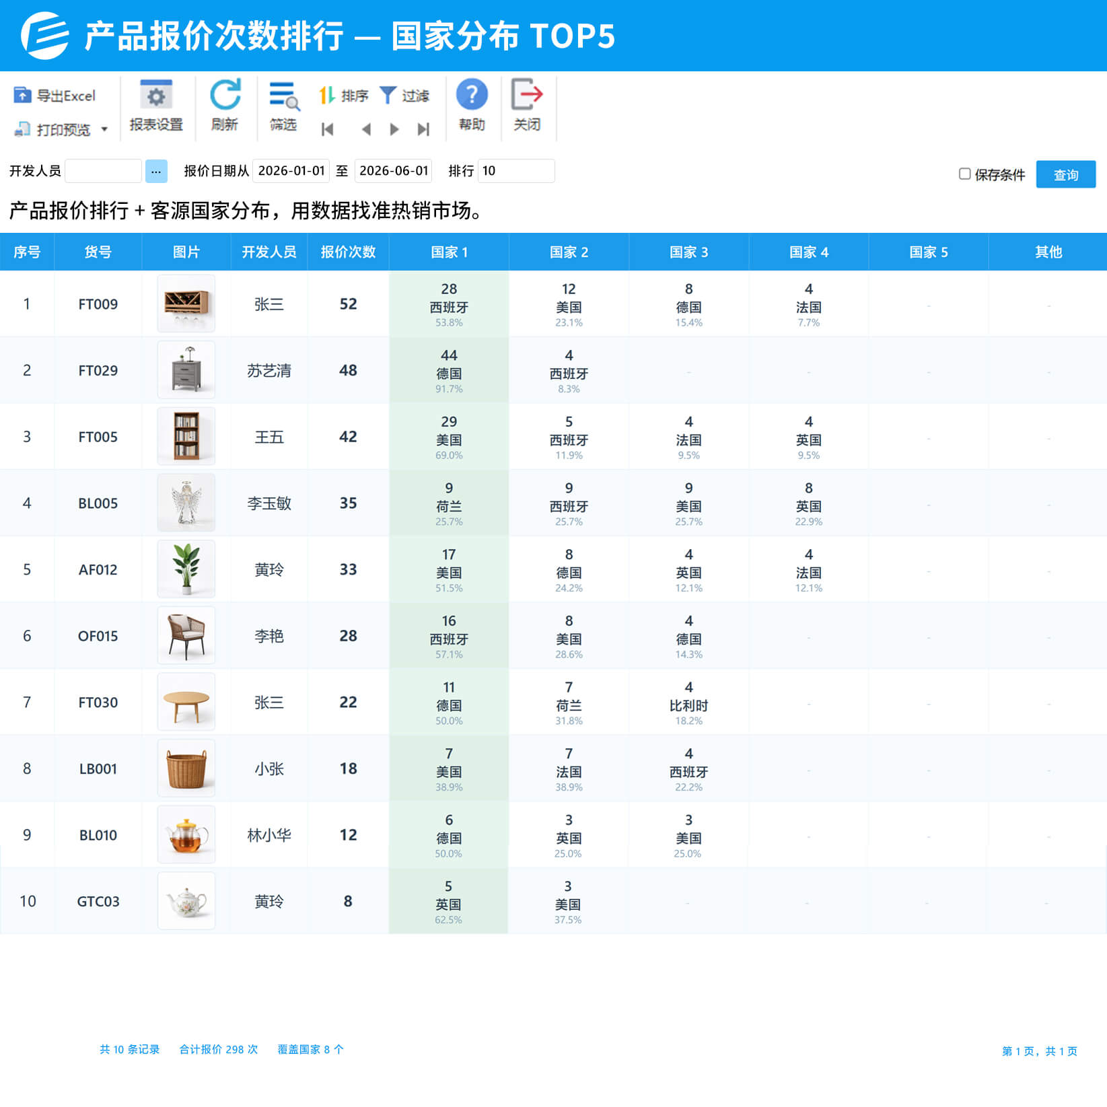Open 打印预览 print preview
This screenshot has width=1107, height=1107.
coord(52,129)
